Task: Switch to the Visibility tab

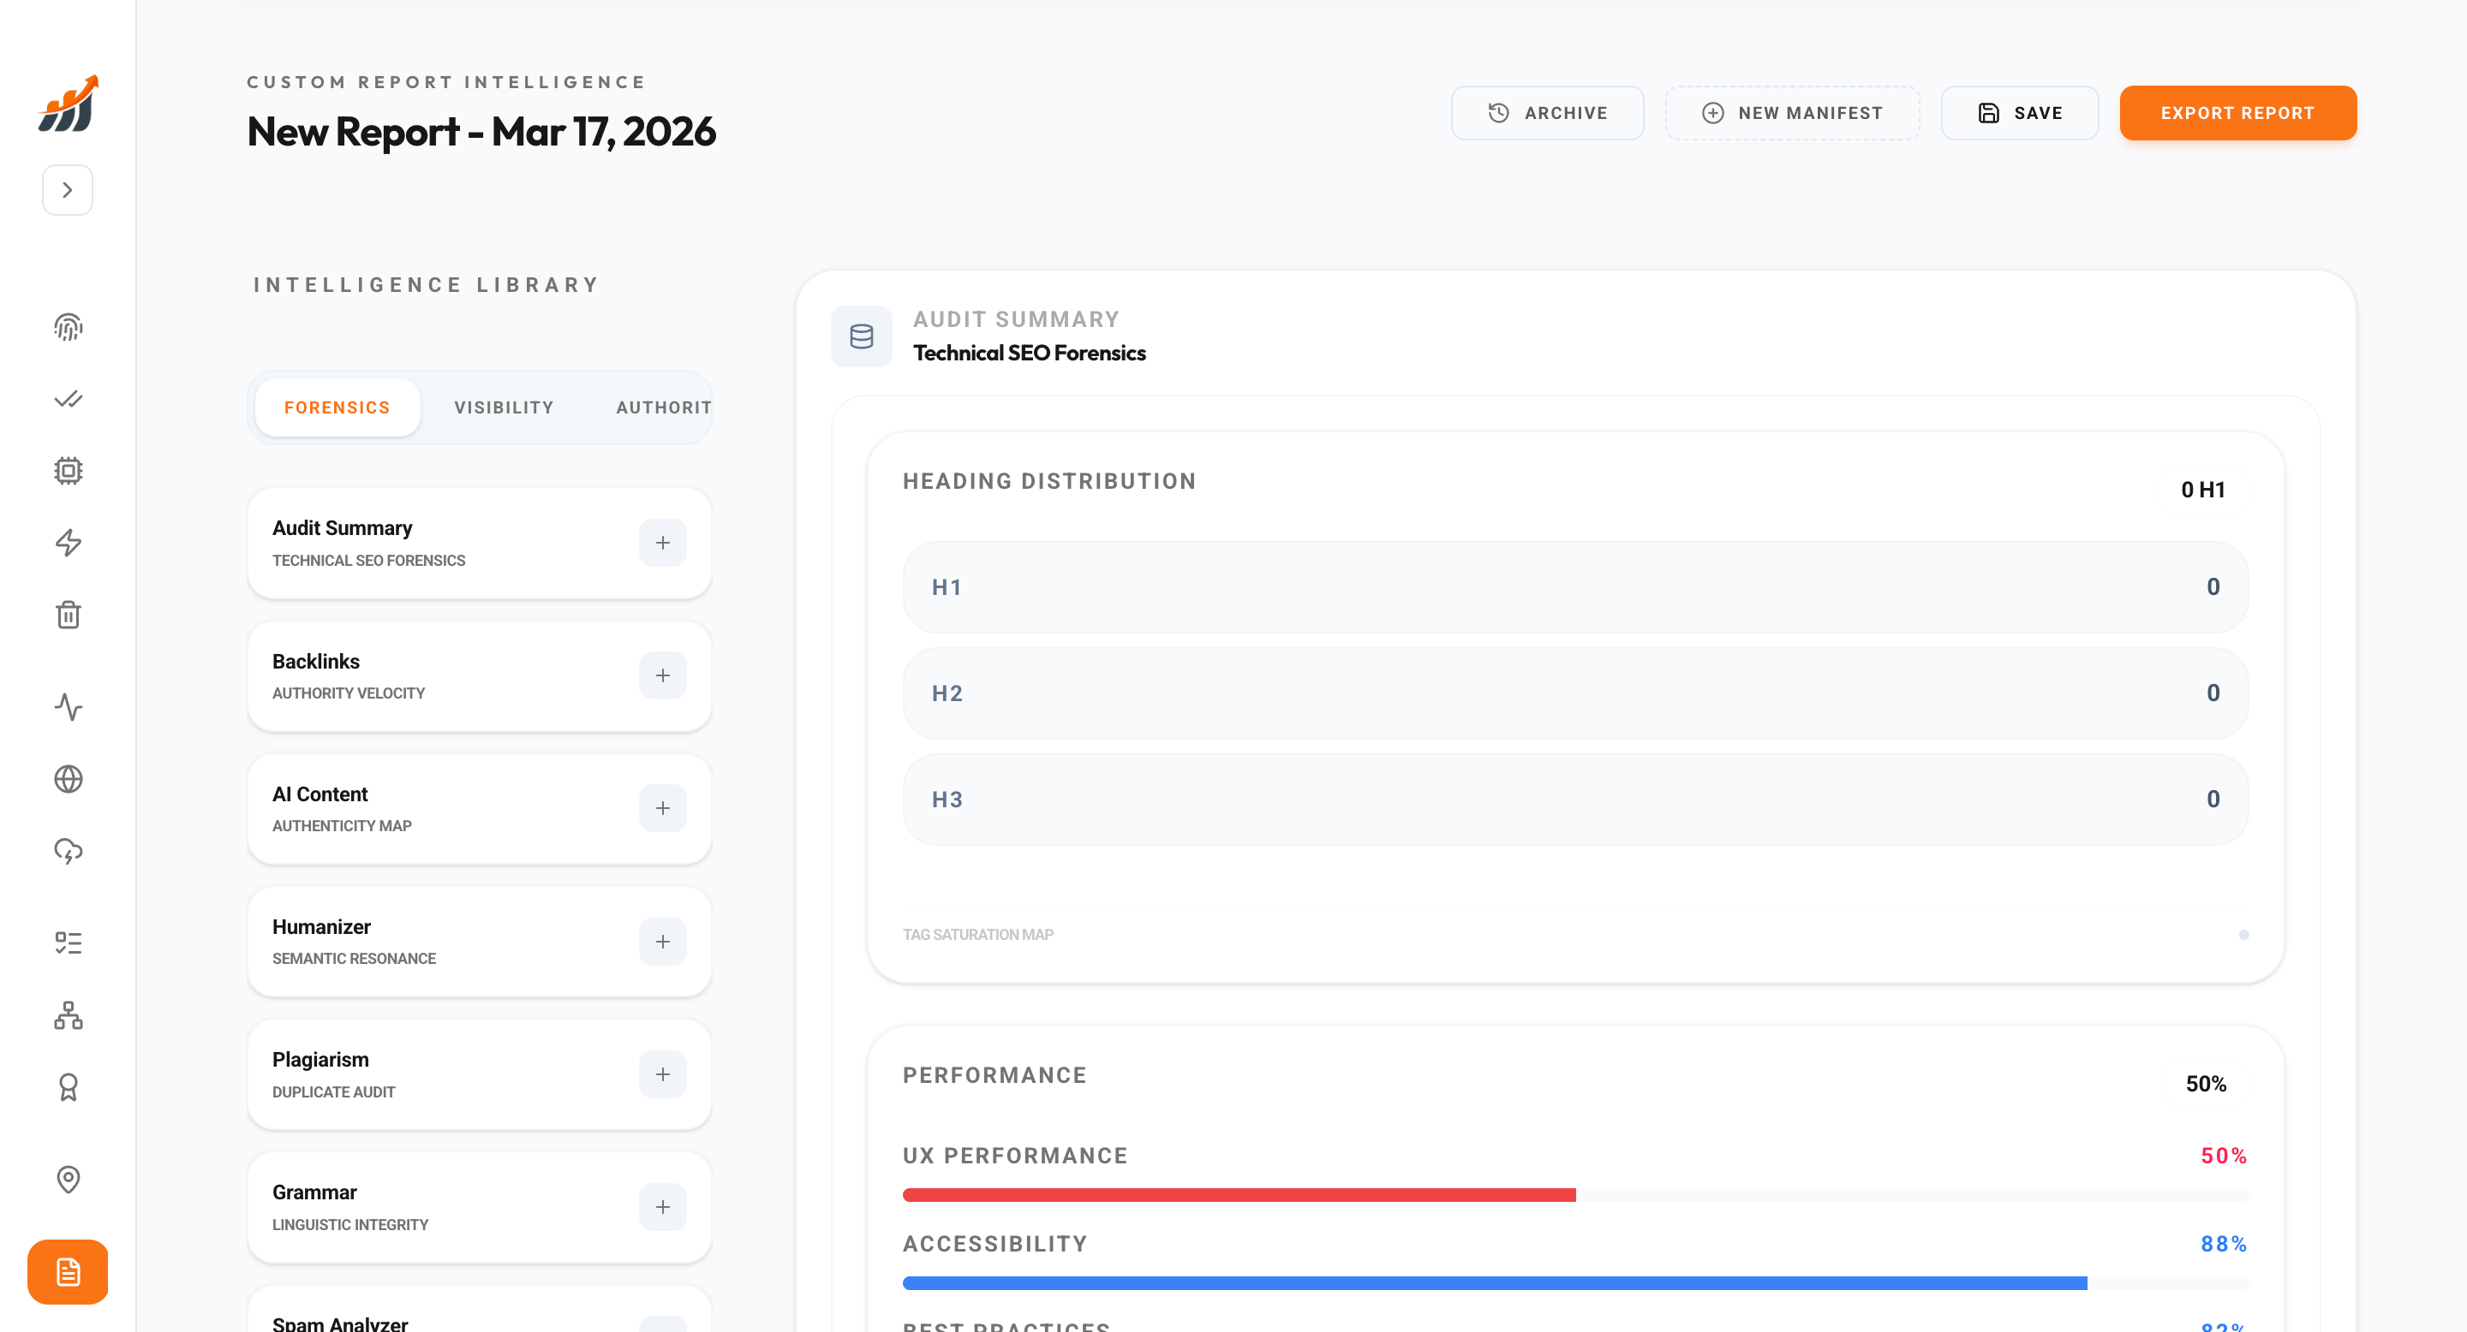Action: point(504,407)
